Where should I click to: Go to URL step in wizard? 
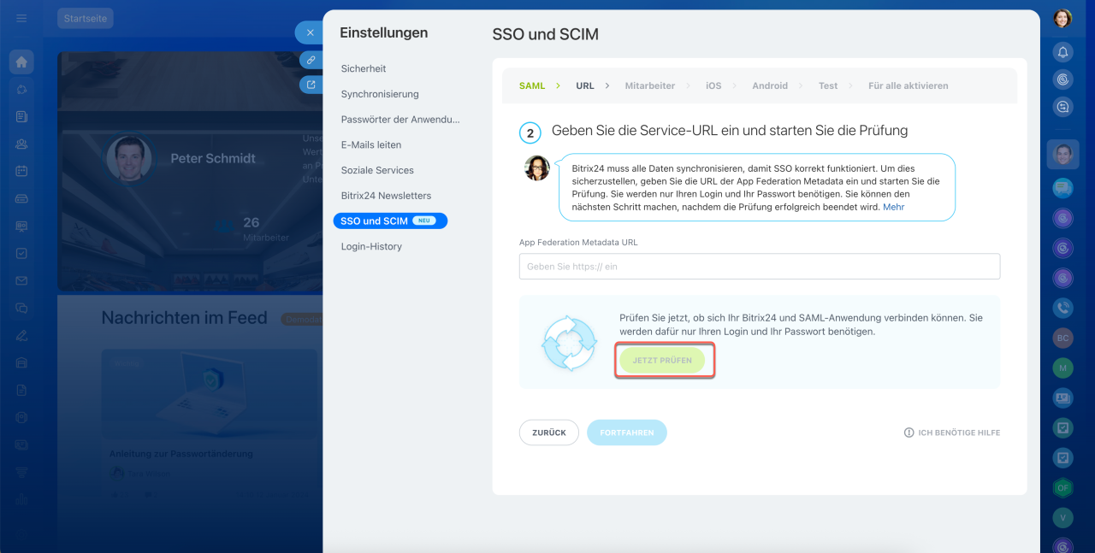tap(585, 85)
